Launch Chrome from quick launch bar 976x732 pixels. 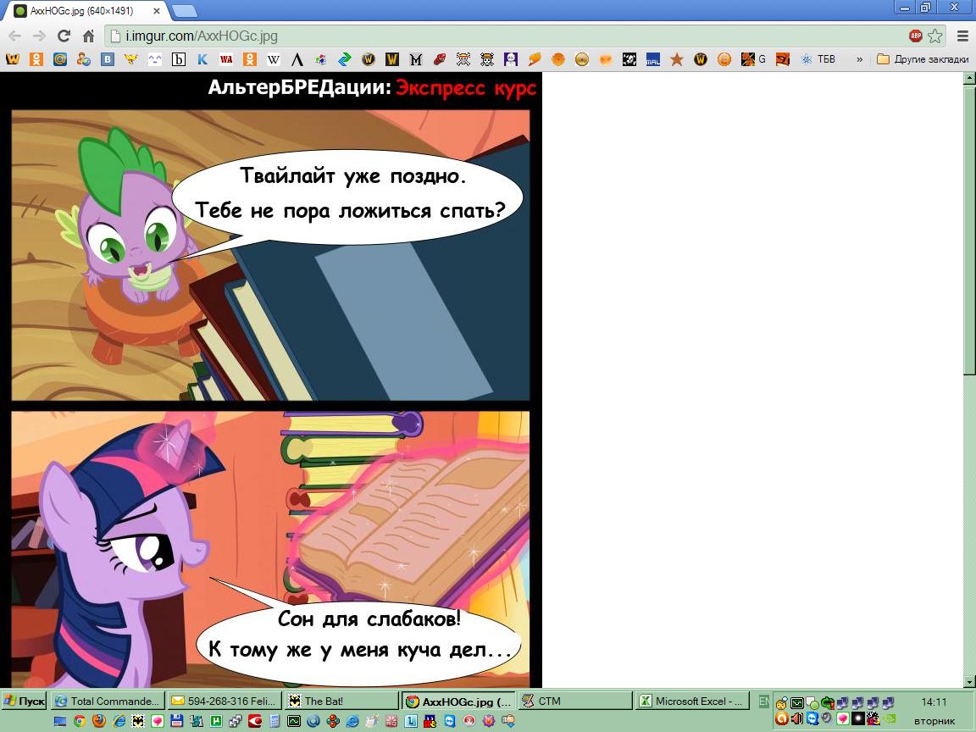[80, 722]
